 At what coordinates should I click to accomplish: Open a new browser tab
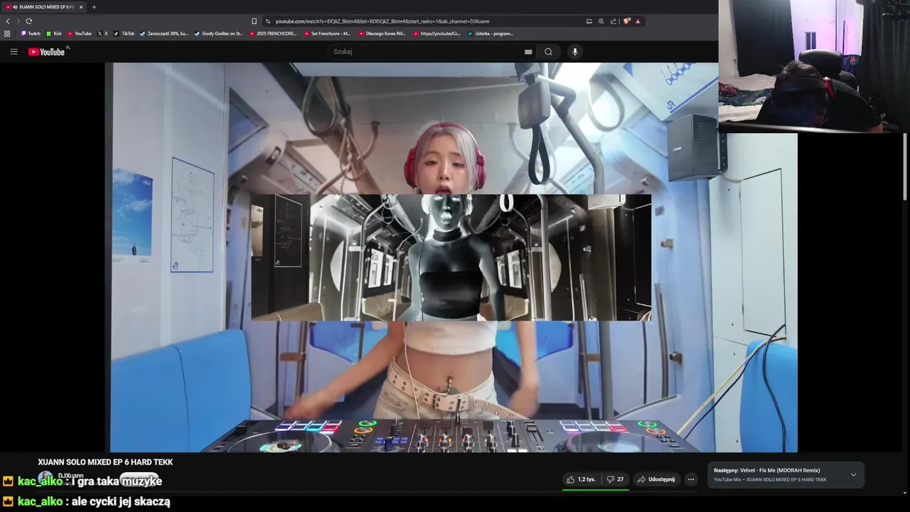(94, 7)
